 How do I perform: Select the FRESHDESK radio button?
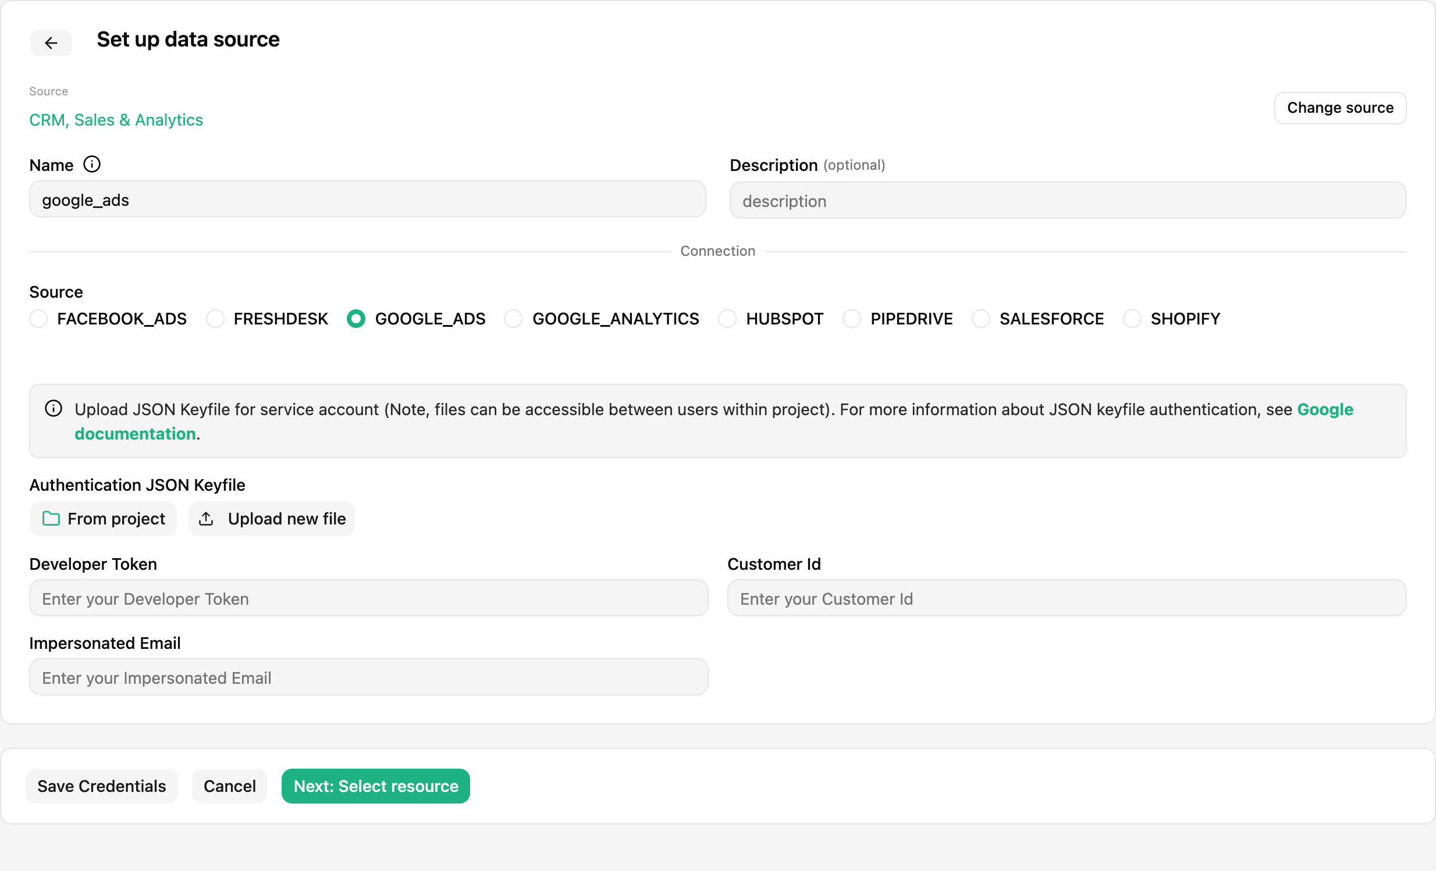pos(215,319)
